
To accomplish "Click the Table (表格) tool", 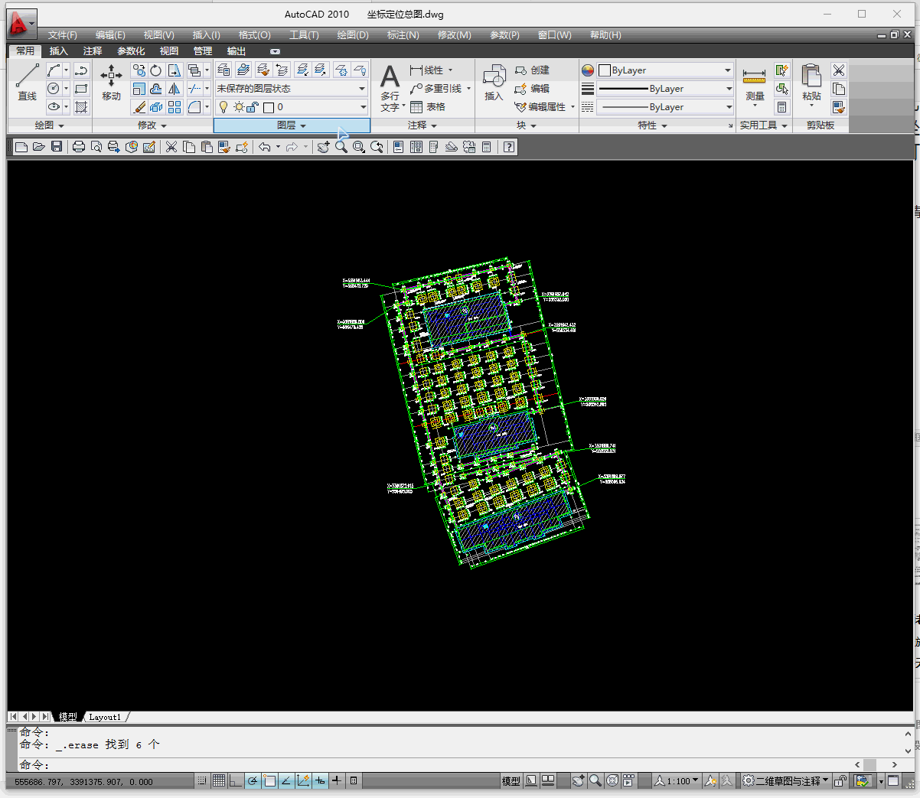I will [x=428, y=107].
